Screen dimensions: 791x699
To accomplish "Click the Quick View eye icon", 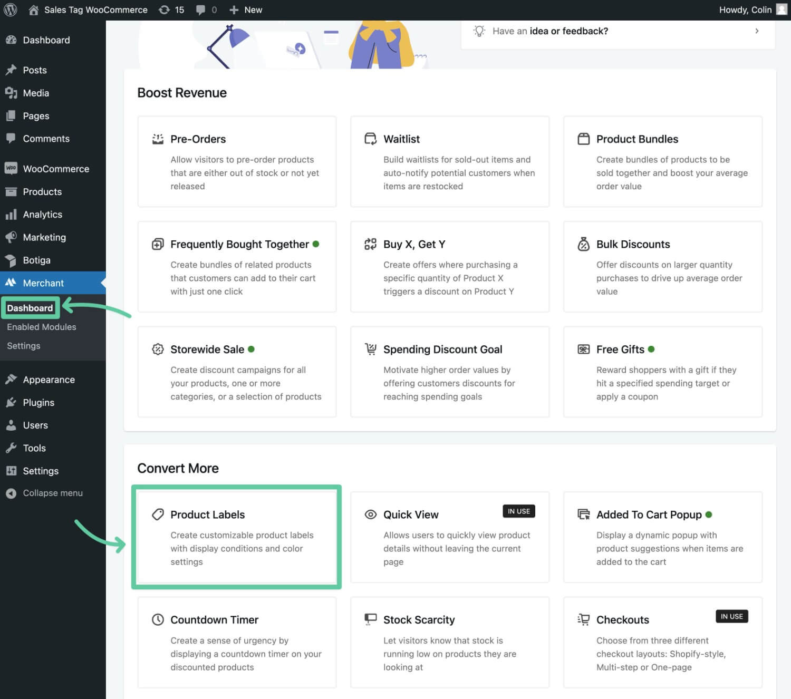I will (x=371, y=514).
